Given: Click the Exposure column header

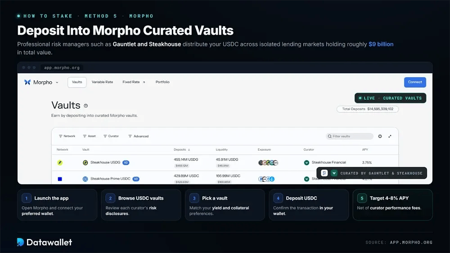Looking at the screenshot, I should point(264,150).
